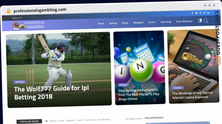Select the Casino filter in Popular News
Viewport: 222px width, 124px height.
[x=80, y=120]
